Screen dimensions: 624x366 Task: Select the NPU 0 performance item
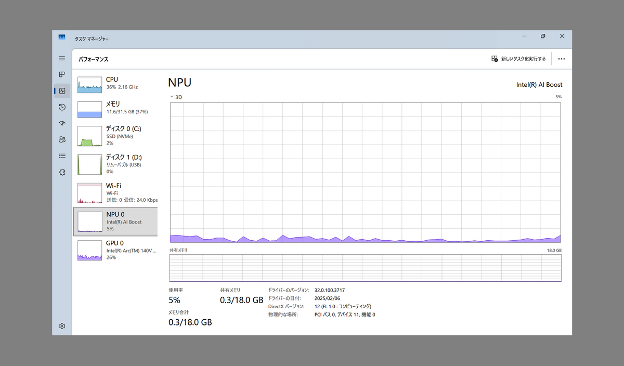(x=115, y=221)
